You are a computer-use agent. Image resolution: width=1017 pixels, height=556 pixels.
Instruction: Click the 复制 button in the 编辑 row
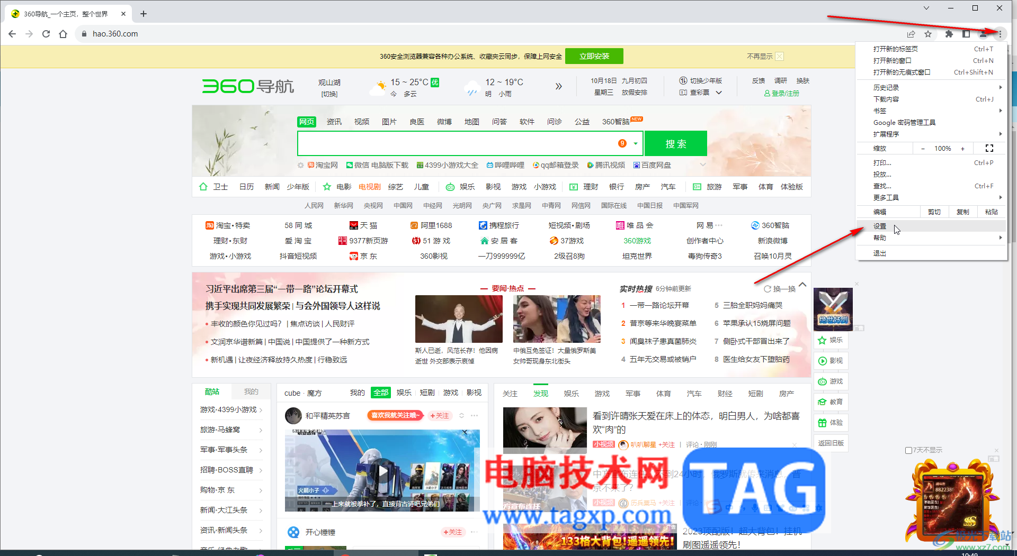coord(962,212)
